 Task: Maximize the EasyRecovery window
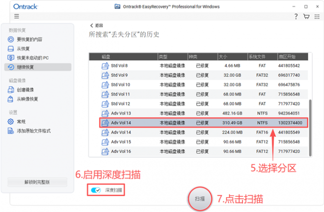[306, 7]
